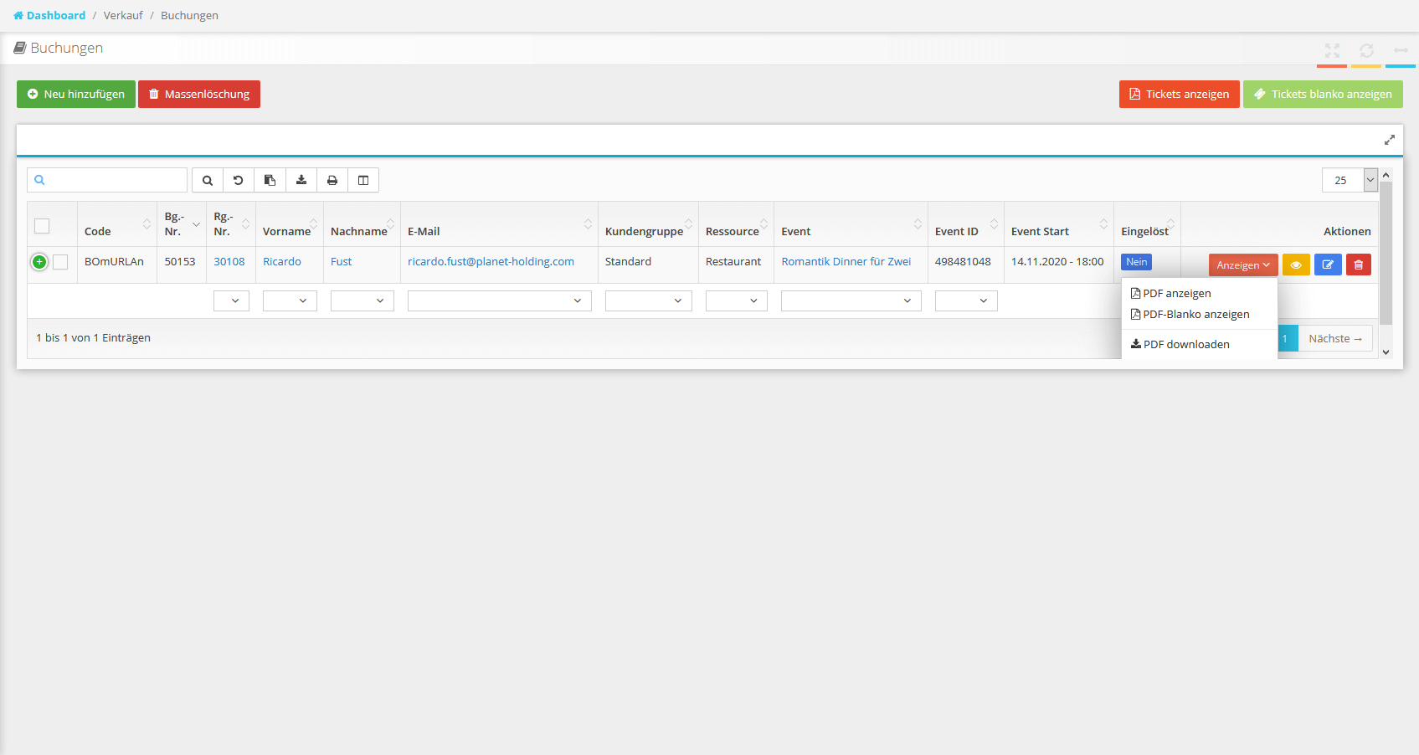Choose 'PDF-Blanko anzeigen' menu entry
Viewport: 1419px width, 755px height.
pos(1195,315)
